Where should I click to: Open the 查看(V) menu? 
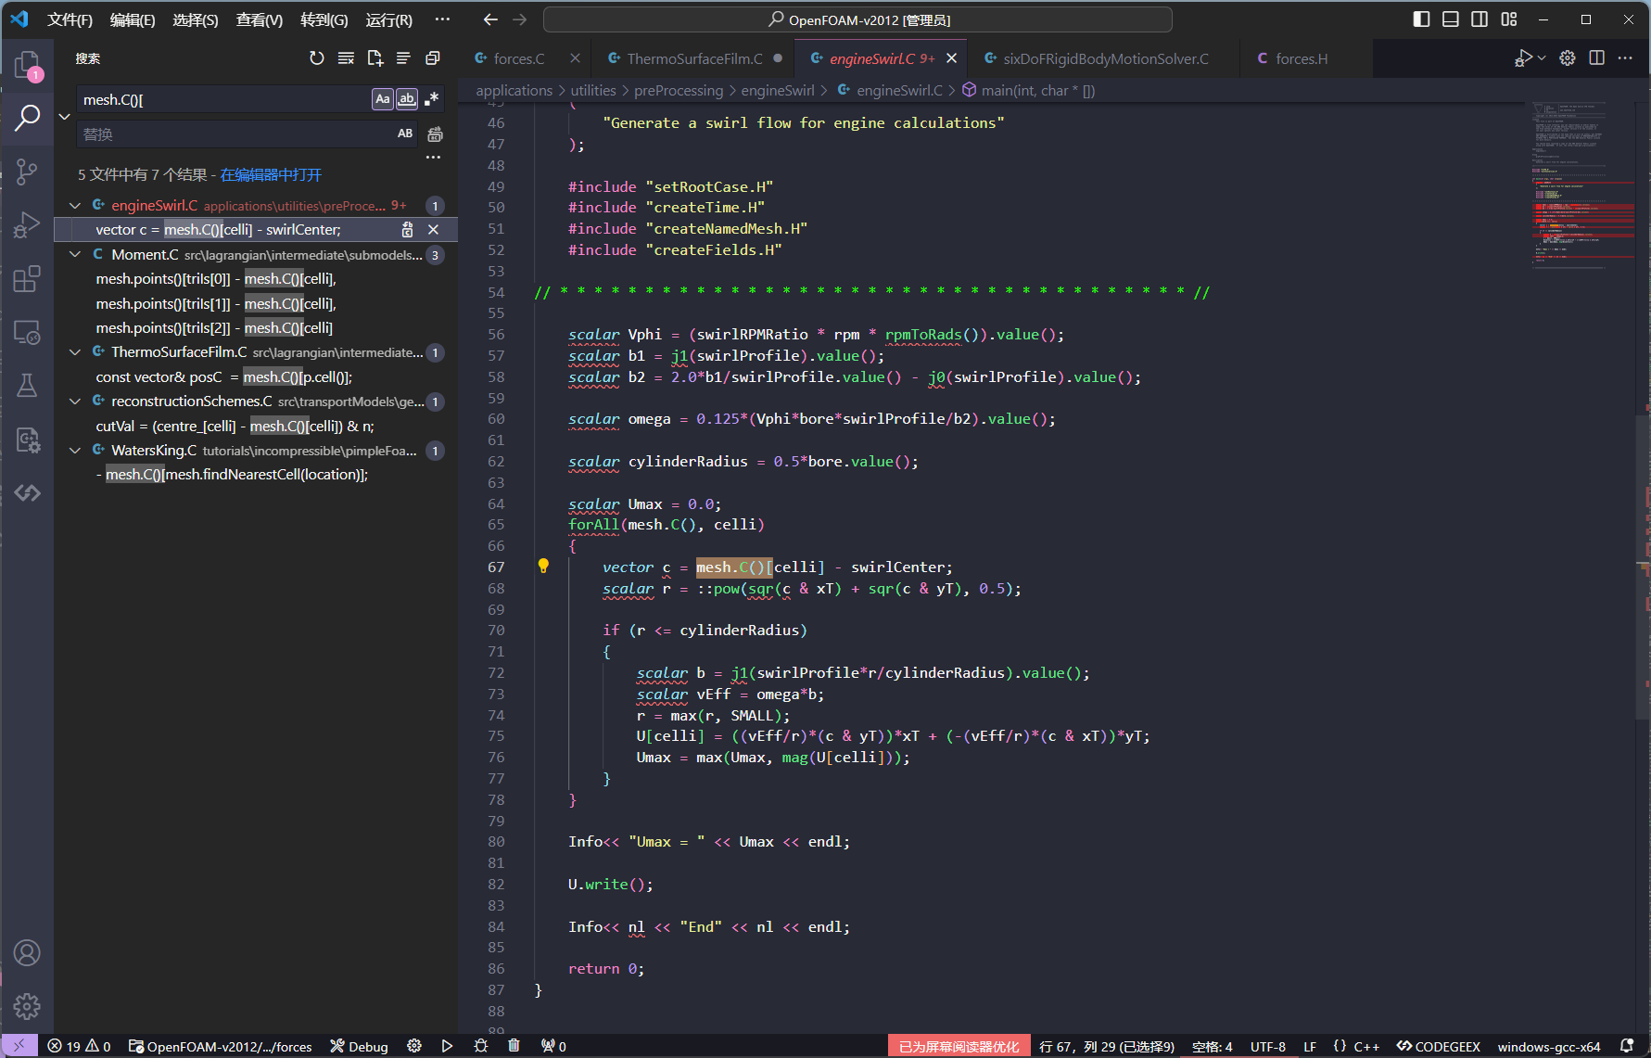tap(260, 19)
